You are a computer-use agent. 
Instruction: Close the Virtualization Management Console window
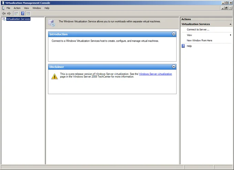click(231, 3)
